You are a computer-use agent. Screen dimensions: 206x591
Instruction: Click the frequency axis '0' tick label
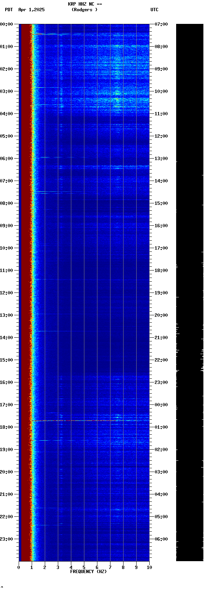[x=19, y=567]
